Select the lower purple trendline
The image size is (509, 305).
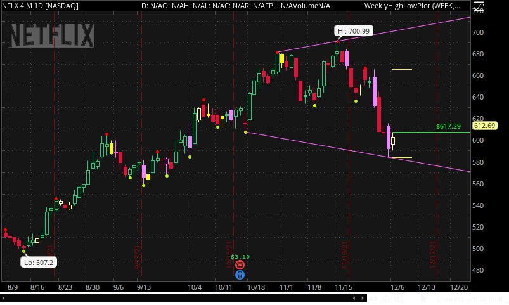[357, 152]
